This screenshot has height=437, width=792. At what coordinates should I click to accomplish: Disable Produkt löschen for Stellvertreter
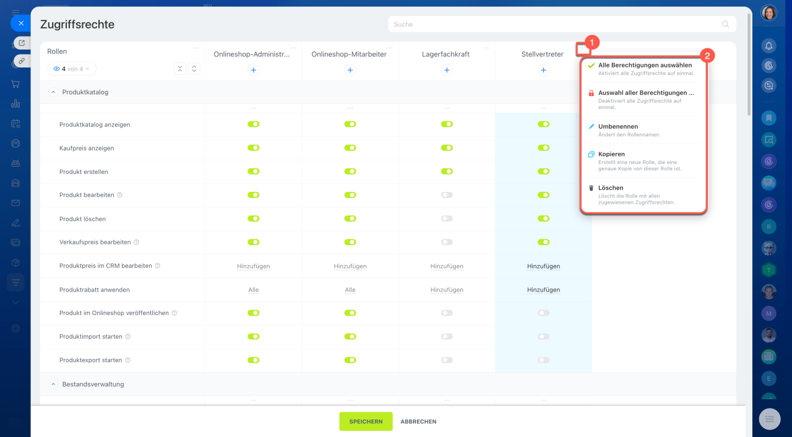tap(543, 218)
